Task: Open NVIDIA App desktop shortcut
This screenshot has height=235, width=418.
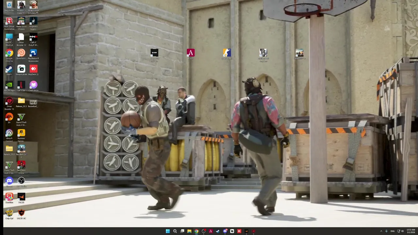Action: [9, 86]
